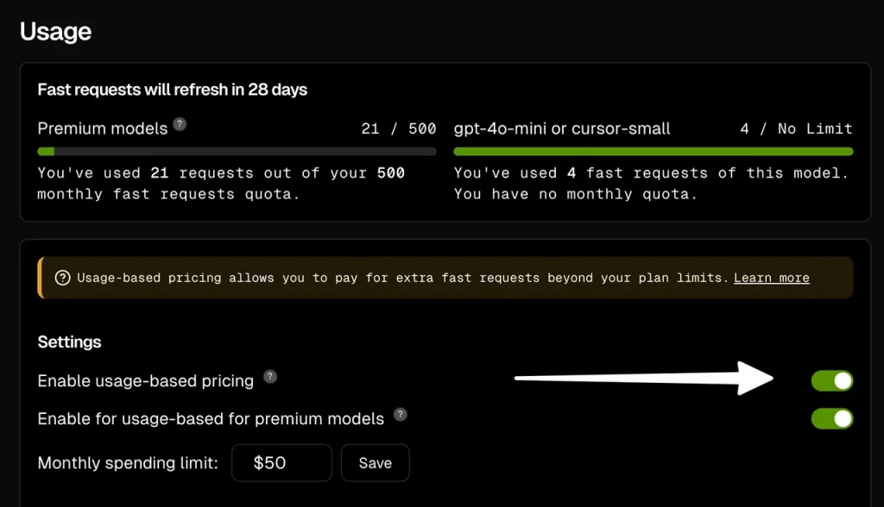Screen dimensions: 884x507
Task: Click help icon beside Enable usage-based pricing
Action: (270, 376)
